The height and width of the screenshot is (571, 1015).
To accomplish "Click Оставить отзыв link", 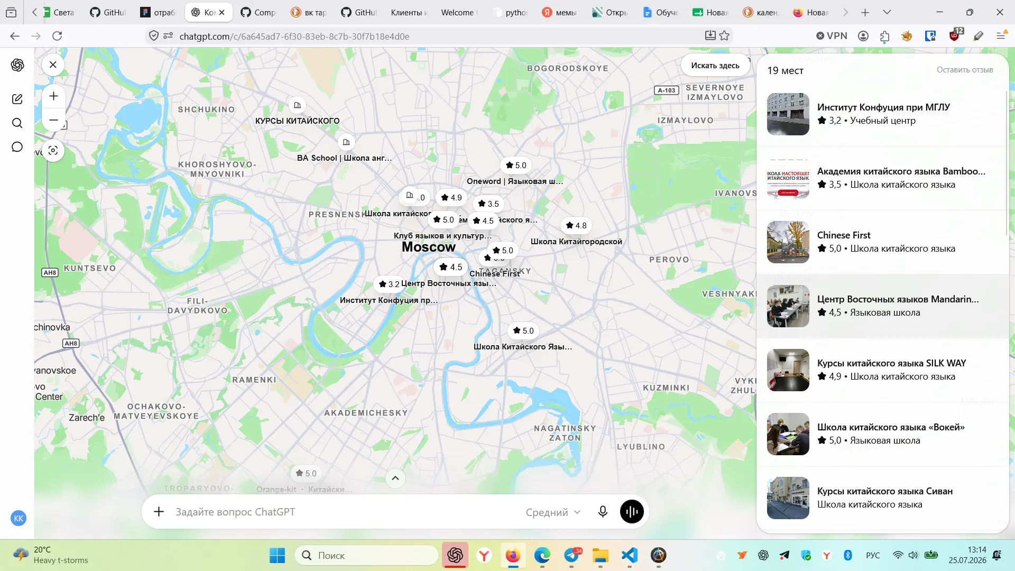I will (x=965, y=70).
